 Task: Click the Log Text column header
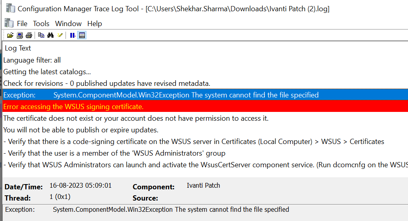pos(18,48)
